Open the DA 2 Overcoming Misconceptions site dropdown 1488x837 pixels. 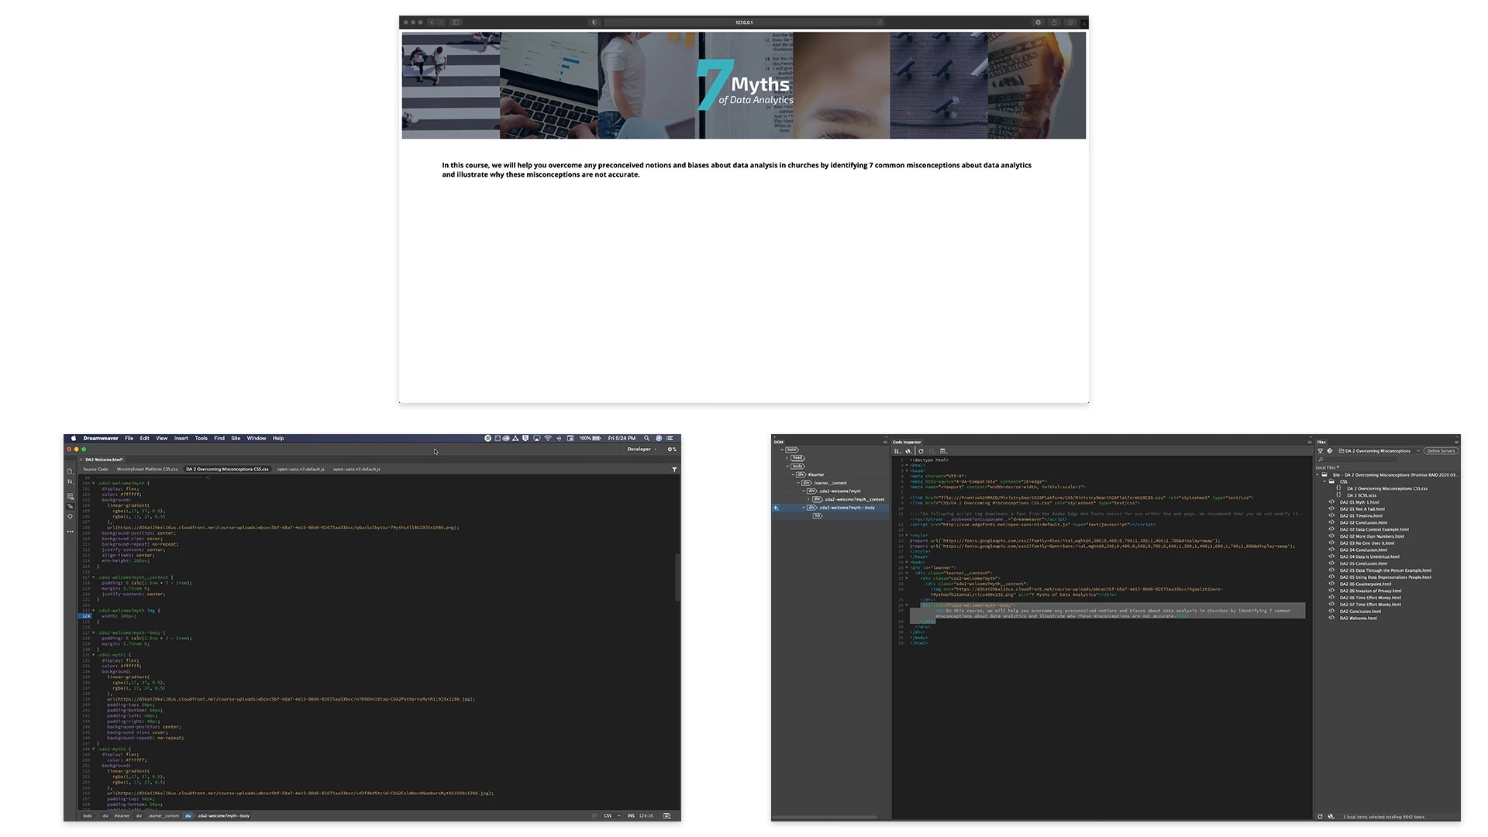pyautogui.click(x=1379, y=451)
